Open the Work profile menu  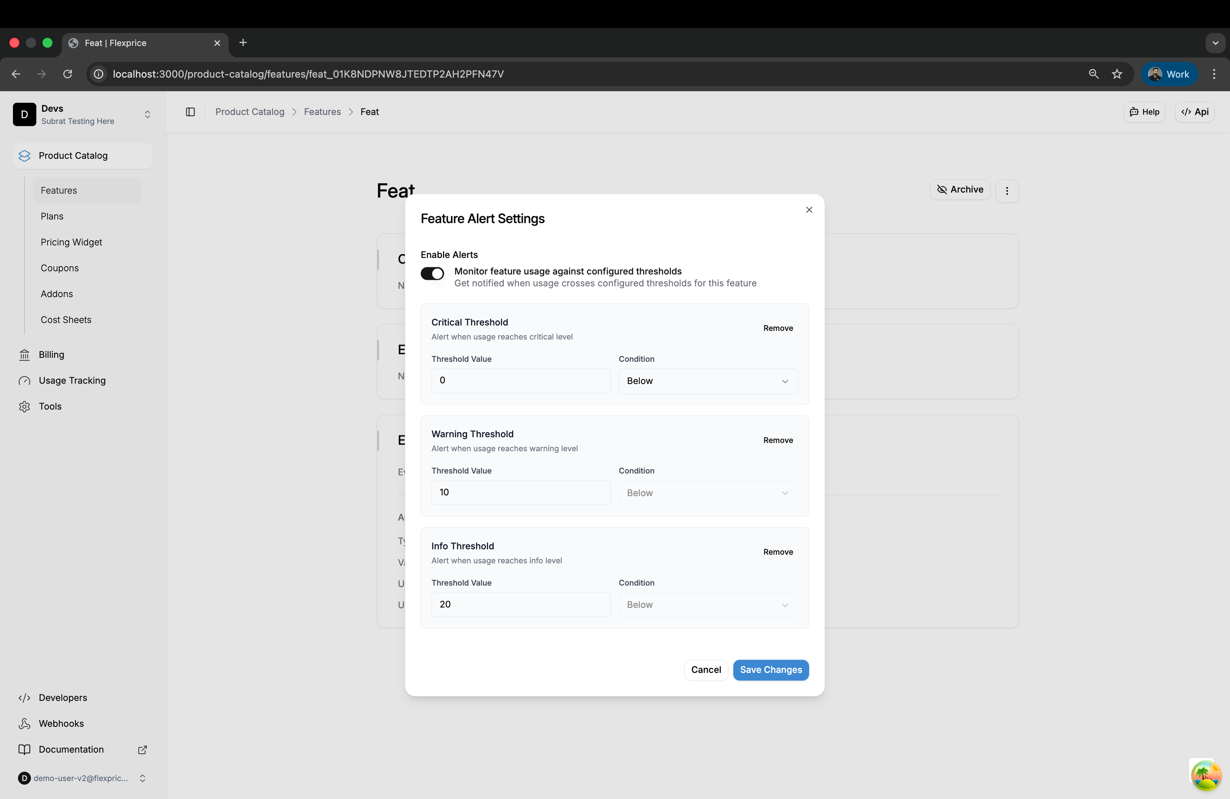coord(1169,74)
